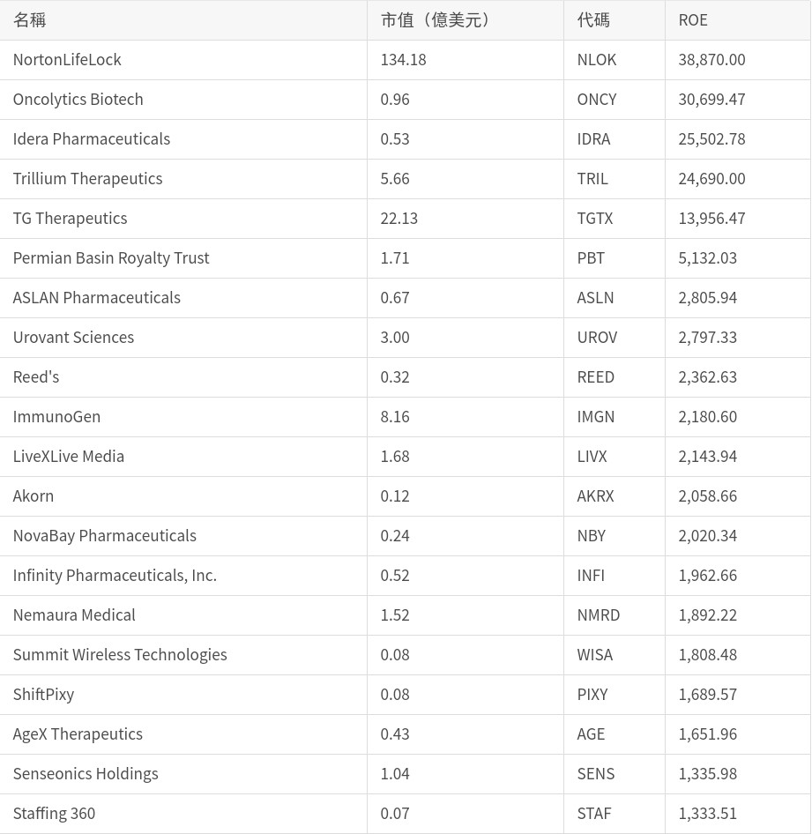
Task: Click the Permian Basin Royalty Trust row name
Action: (x=111, y=258)
